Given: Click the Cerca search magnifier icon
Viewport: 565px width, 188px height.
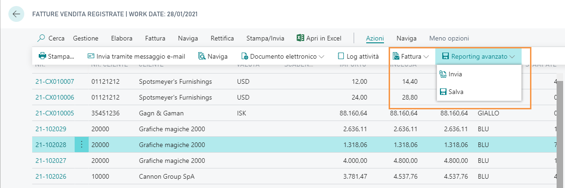Looking at the screenshot, I should 42,38.
